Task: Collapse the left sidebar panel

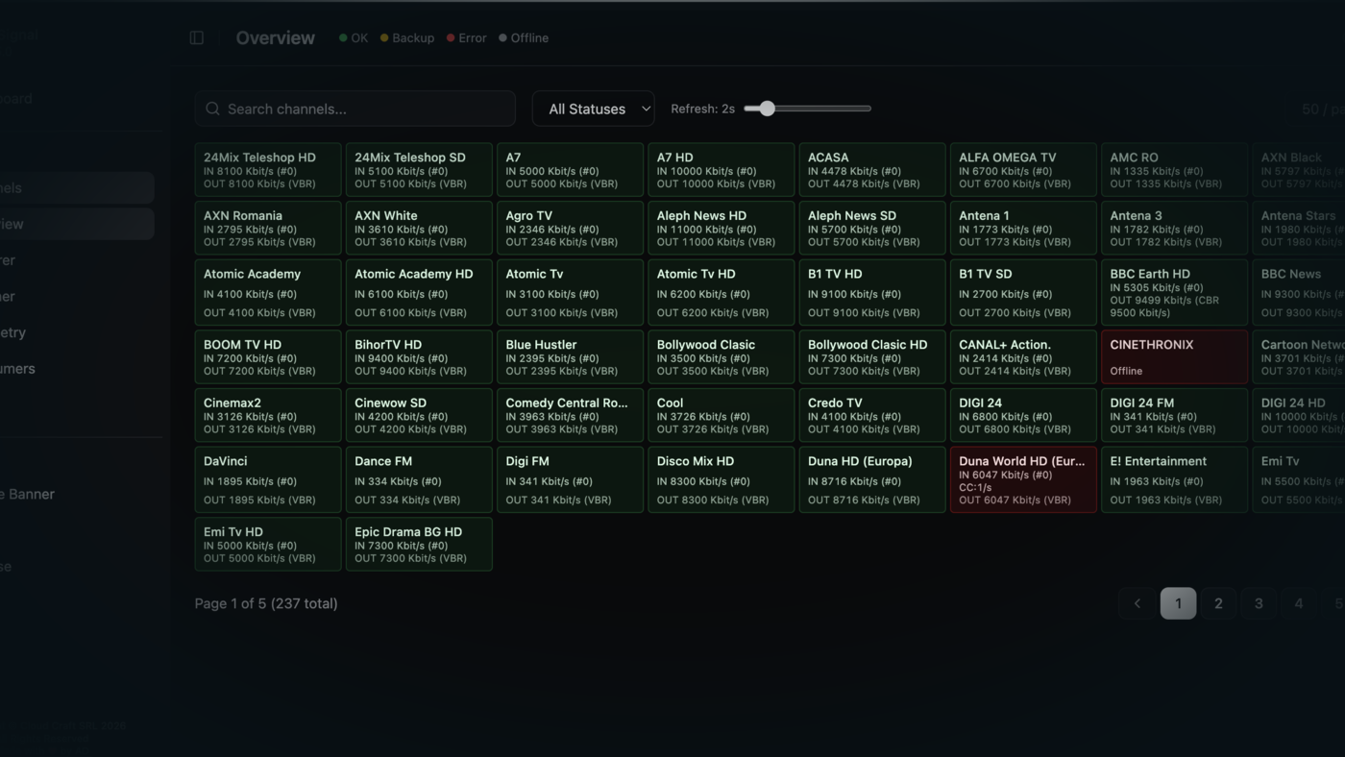Action: coord(196,37)
